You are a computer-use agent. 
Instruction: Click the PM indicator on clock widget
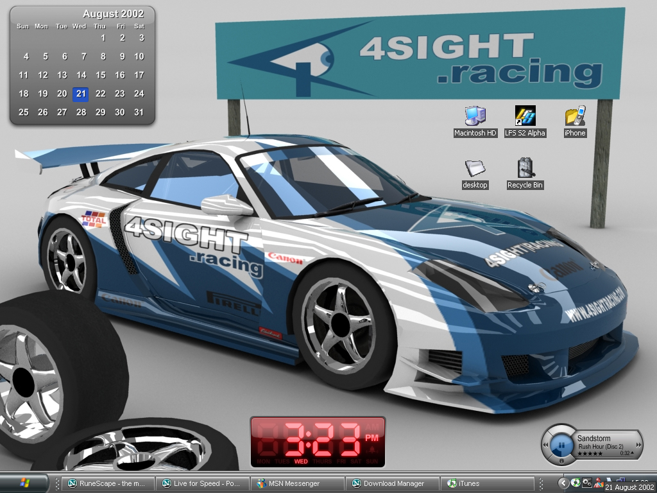pyautogui.click(x=371, y=438)
